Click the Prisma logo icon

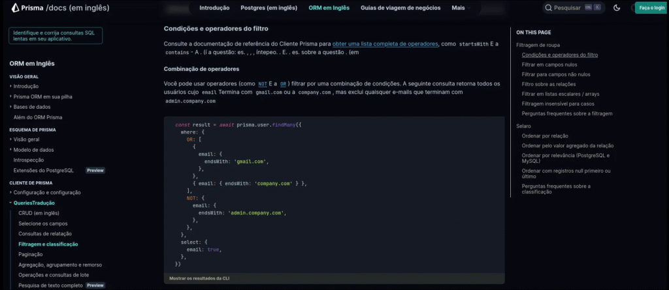point(16,8)
